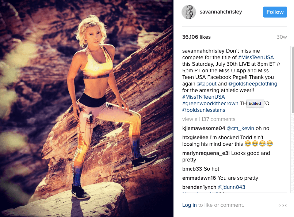This screenshot has width=294, height=217.
Task: Visit the @tapout profile mention
Action: (206, 84)
